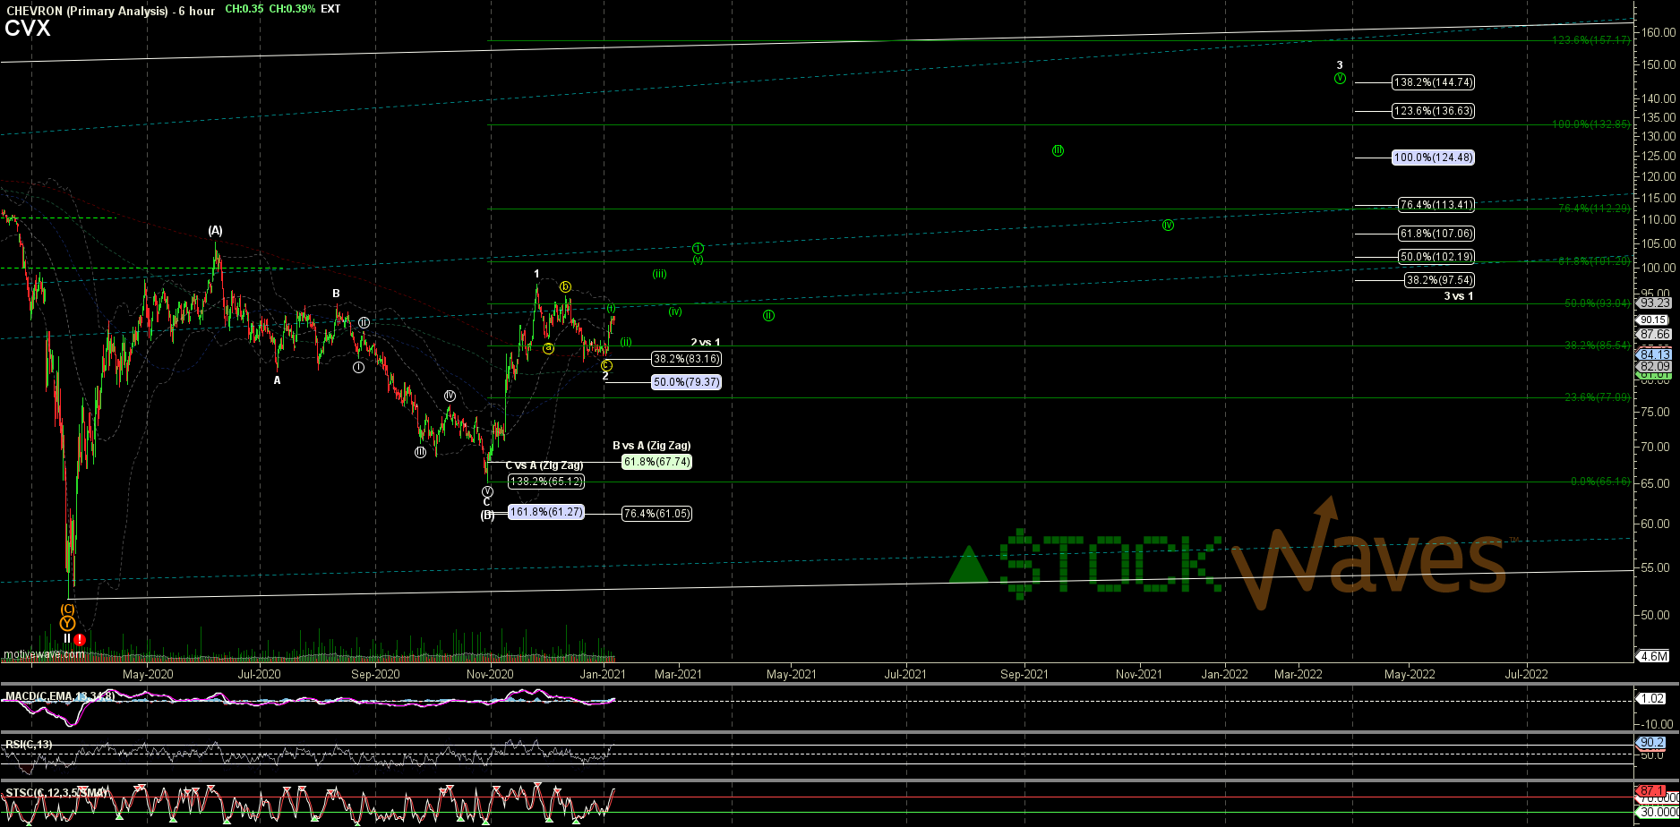Select yellow circled c wave marker
1680x827 pixels.
click(606, 365)
